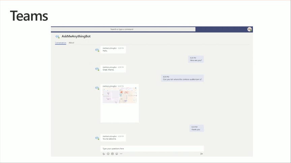The height and width of the screenshot is (163, 291).
Task: Click bot avatar beside the Hello message
Action: [97, 50]
